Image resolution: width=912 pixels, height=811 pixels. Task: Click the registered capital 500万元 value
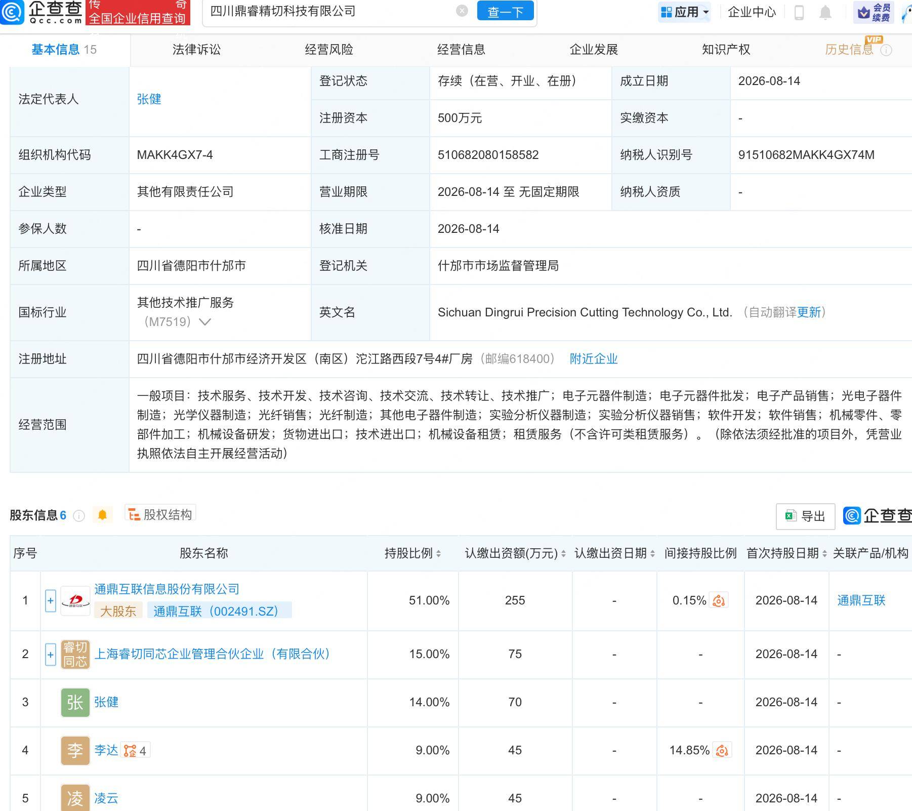pyautogui.click(x=460, y=118)
